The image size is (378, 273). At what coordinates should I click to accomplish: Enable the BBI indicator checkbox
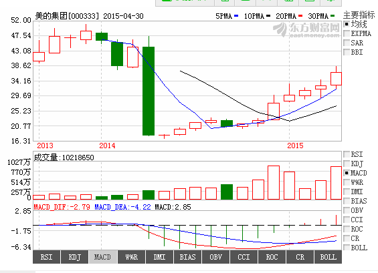(x=347, y=52)
